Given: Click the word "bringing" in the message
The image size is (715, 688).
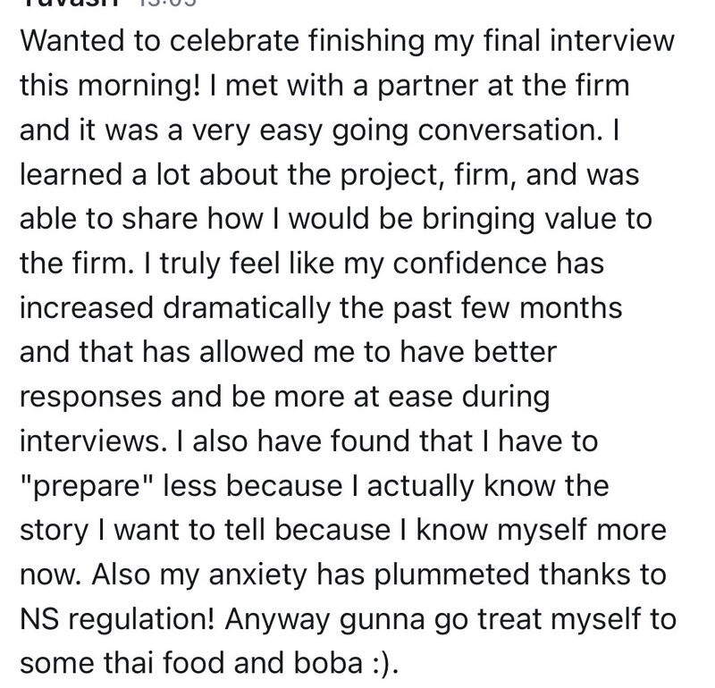Looking at the screenshot, I should (x=477, y=218).
